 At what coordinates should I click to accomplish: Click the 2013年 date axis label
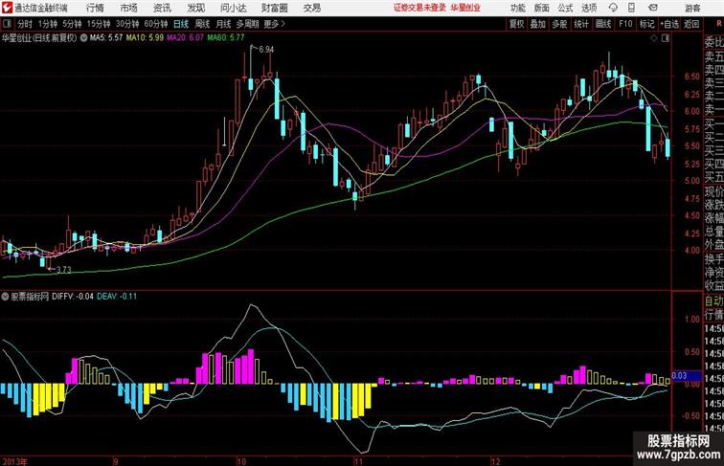pos(14,462)
